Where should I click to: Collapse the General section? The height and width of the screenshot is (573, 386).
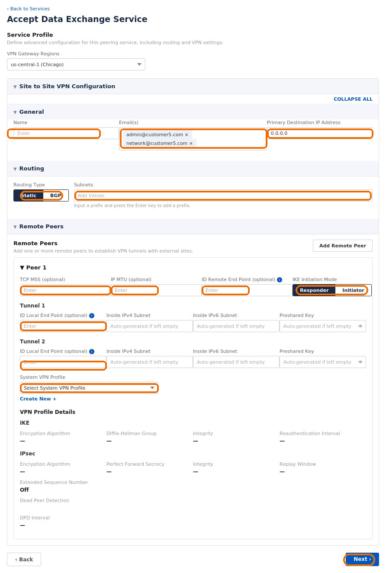click(x=15, y=112)
